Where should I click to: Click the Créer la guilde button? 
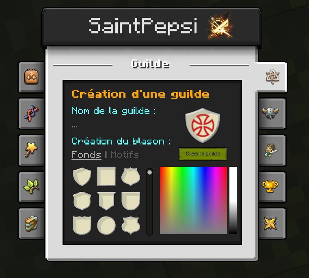[203, 154]
